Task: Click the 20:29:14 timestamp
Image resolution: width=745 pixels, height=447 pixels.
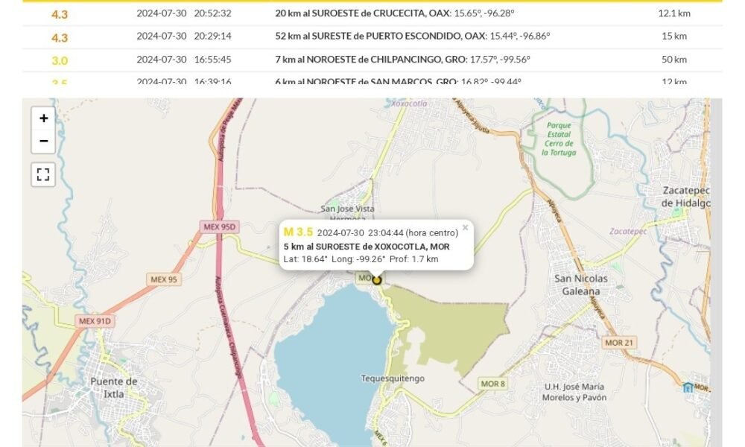Action: [x=212, y=36]
